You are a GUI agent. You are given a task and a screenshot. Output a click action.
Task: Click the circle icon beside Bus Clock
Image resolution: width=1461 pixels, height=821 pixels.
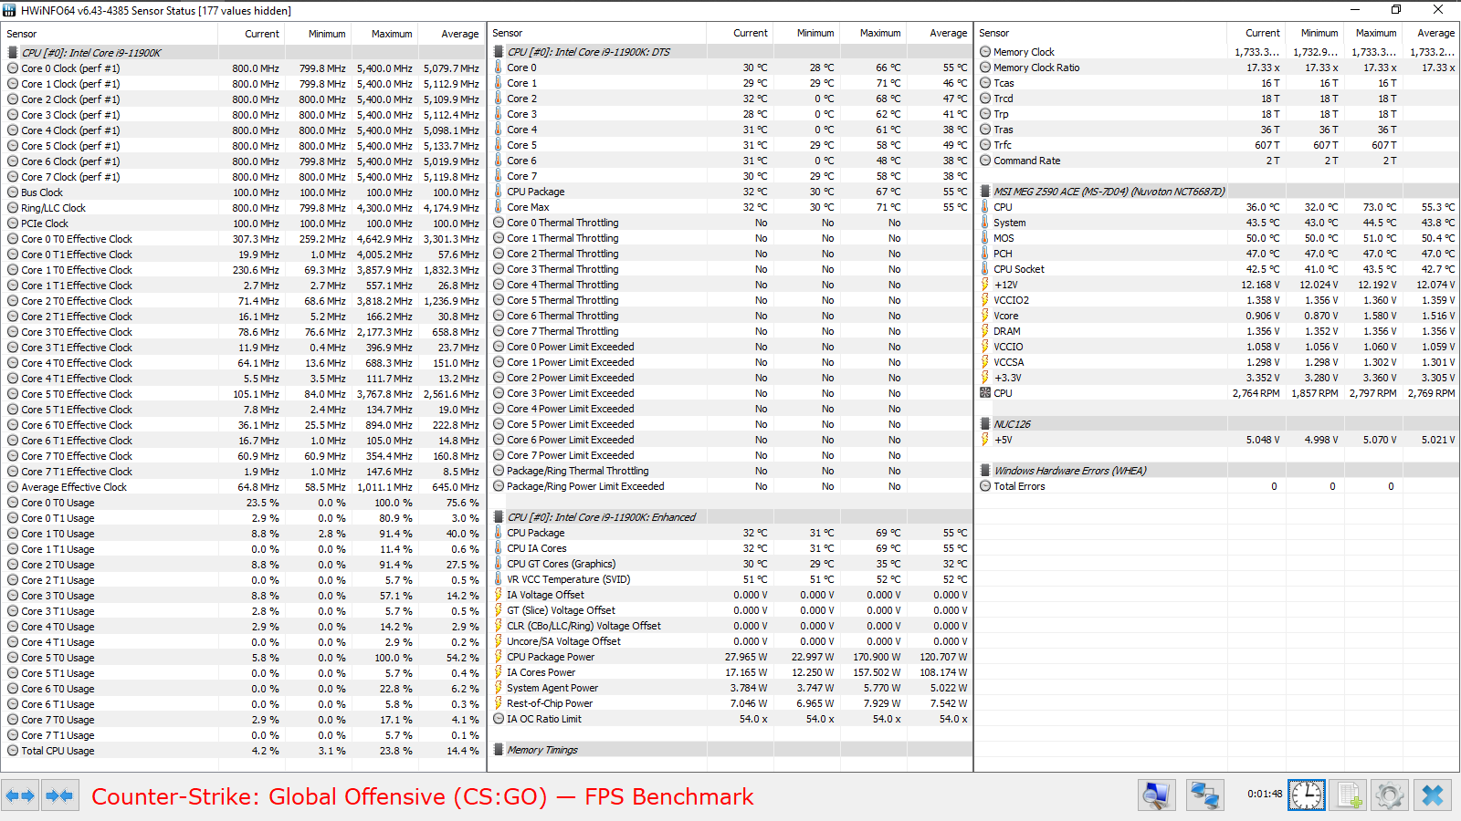click(13, 192)
